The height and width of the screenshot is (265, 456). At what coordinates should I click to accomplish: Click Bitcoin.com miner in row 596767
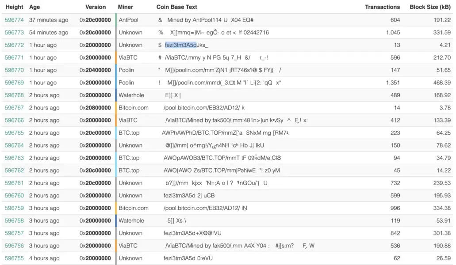tap(133, 108)
